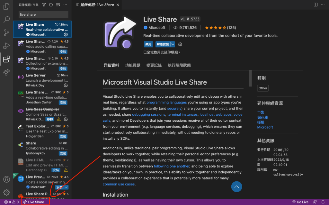The image size is (329, 205).
Task: Click warning icon on Live Sass Compiler
Action: tap(58, 119)
